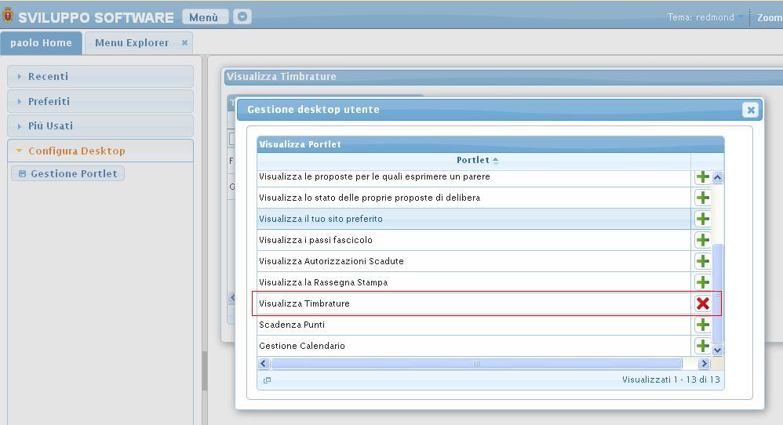Screen dimensions: 783x425
Task: Add the Gestione Calendario portlet
Action: [x=702, y=346]
